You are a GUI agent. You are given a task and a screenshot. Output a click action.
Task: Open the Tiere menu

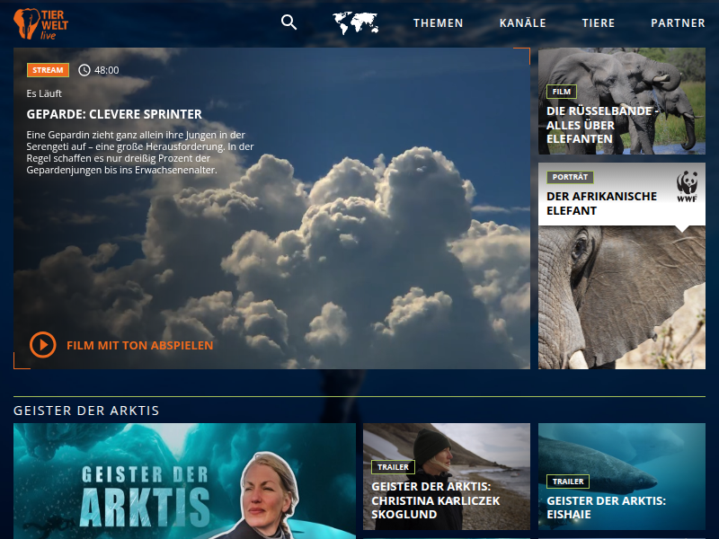(599, 23)
